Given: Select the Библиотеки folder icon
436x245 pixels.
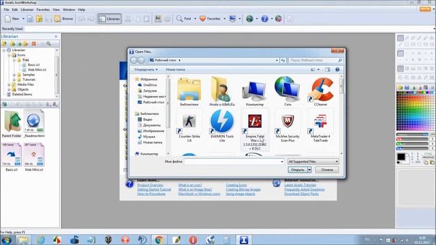Looking at the screenshot, I should pos(189,91).
